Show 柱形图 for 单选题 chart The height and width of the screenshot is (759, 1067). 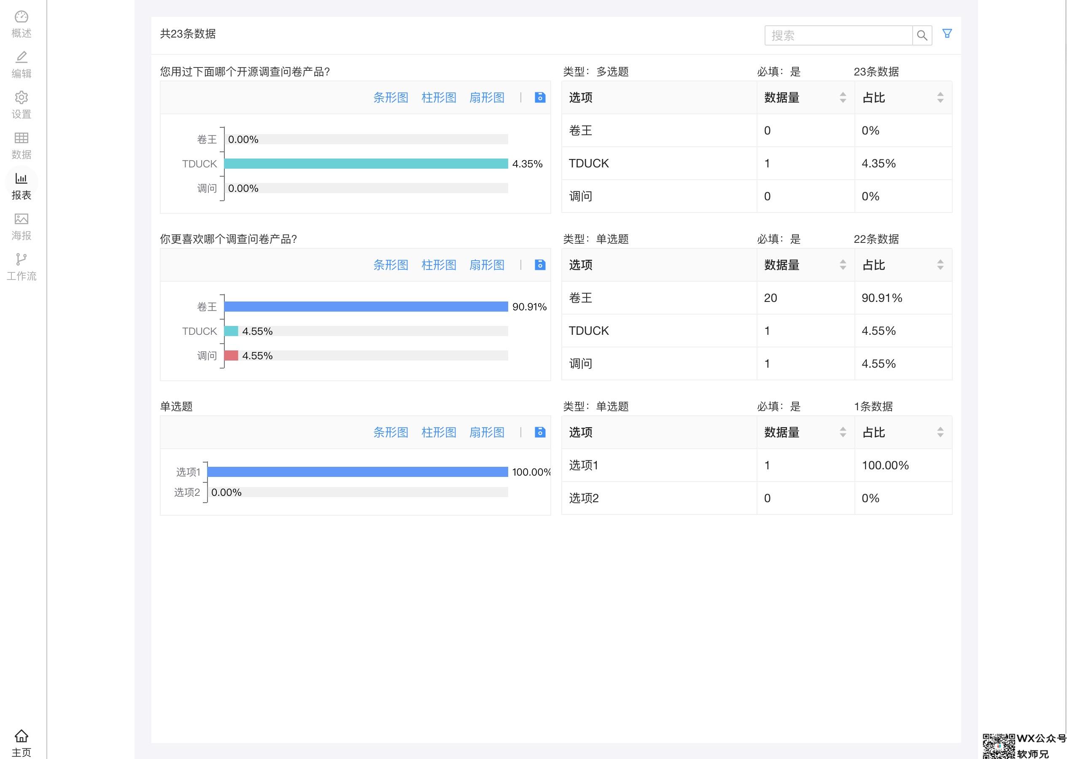439,432
